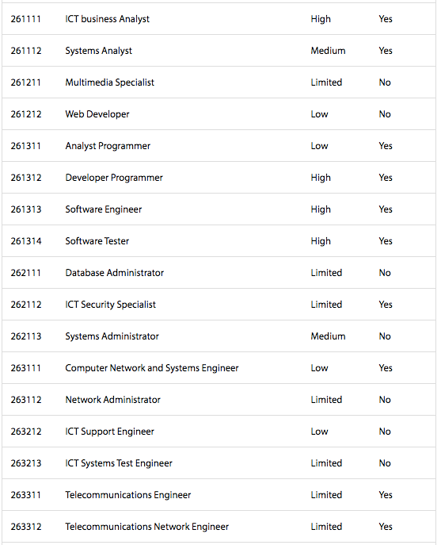441x545 pixels.
Task: Click the Software Engineer occupation
Action: point(104,209)
